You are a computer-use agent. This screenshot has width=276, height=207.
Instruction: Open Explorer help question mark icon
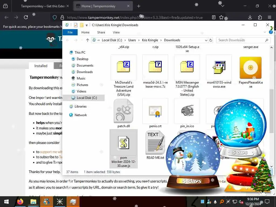pos(271,32)
